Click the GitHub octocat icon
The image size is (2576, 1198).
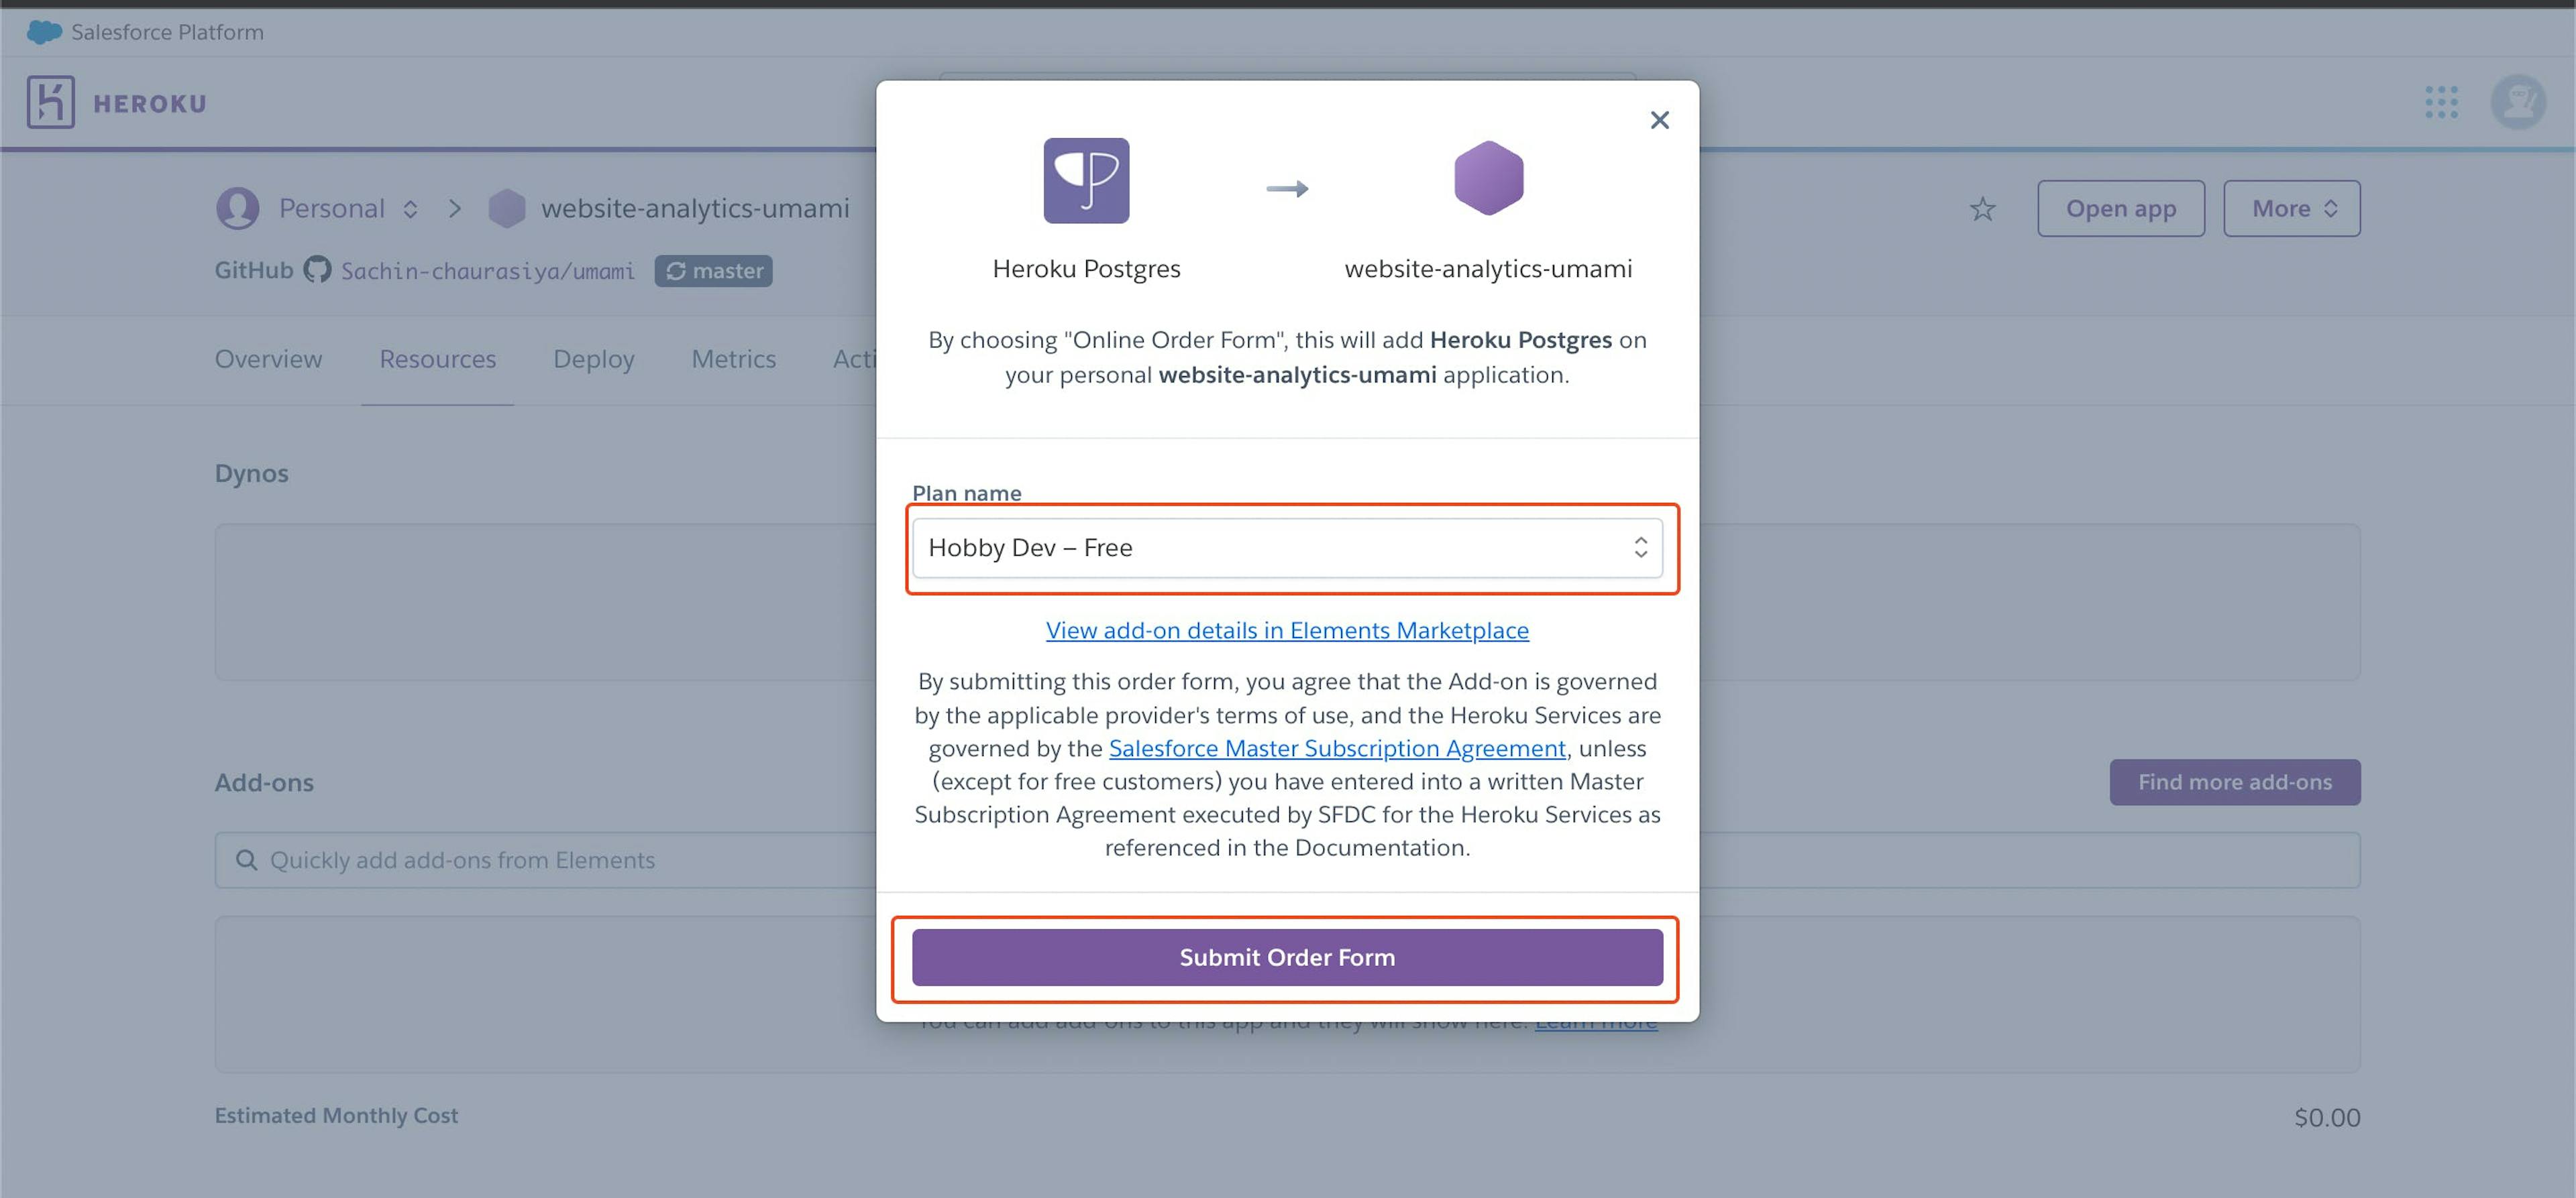[x=317, y=269]
